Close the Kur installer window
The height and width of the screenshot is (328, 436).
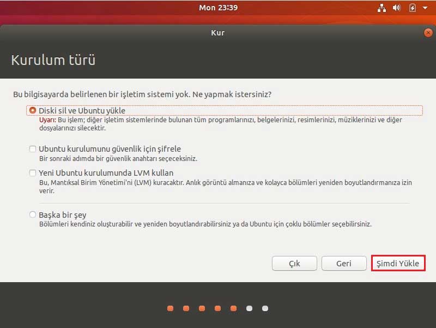tap(428, 33)
